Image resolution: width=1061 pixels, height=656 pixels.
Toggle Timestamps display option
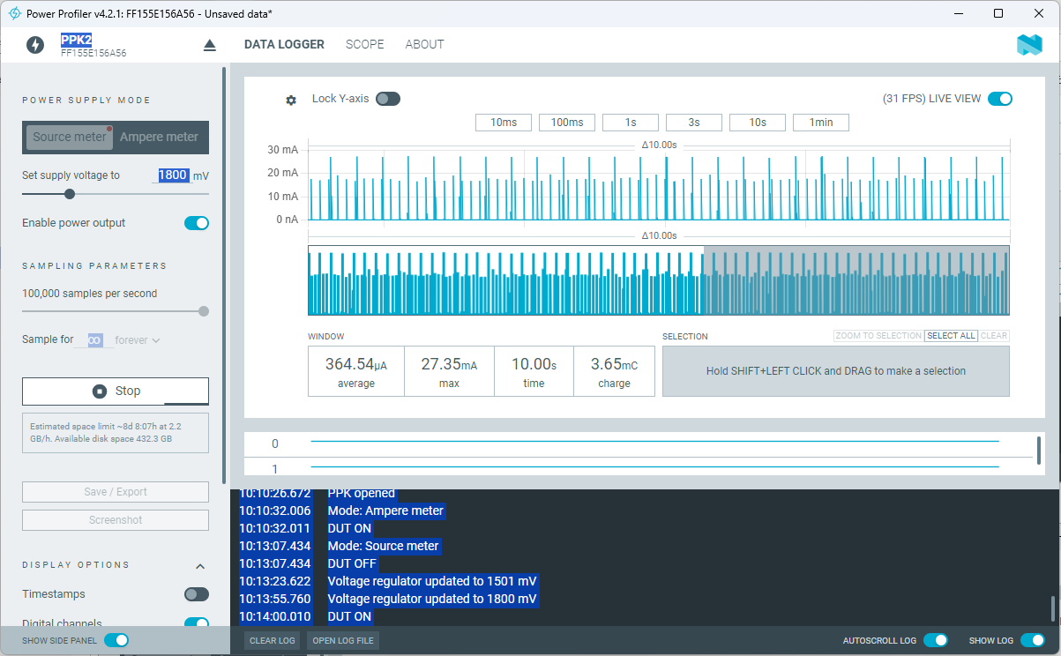point(196,594)
